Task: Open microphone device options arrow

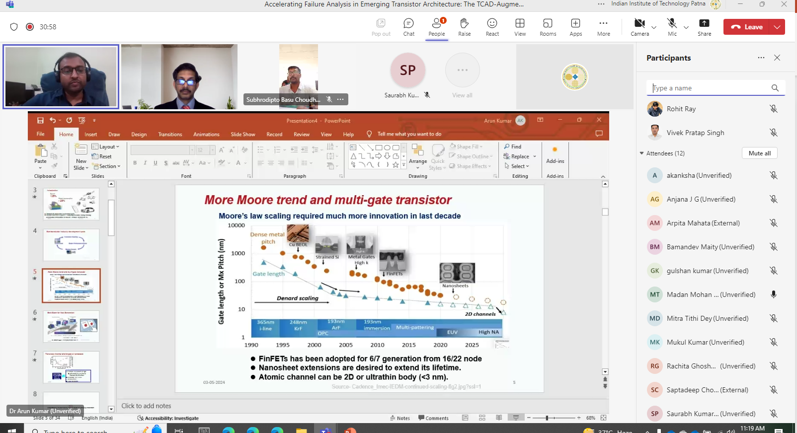Action: tap(686, 27)
